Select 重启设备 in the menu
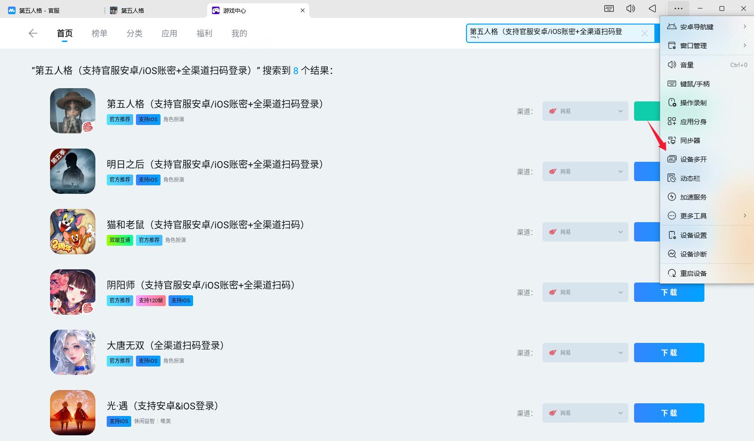This screenshot has height=441, width=754. pos(693,274)
